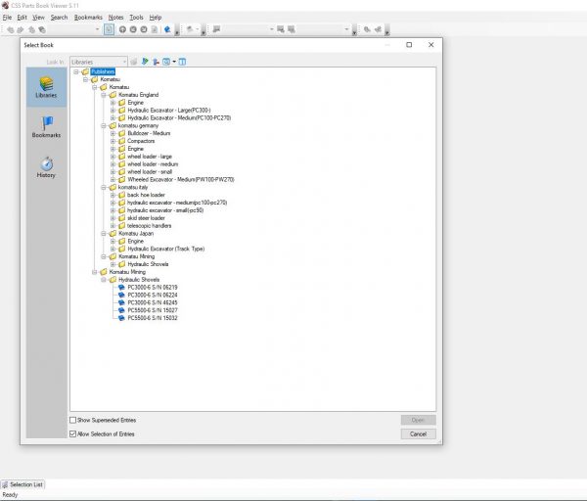Open the Bookmarks menu
This screenshot has height=501, width=587.
click(88, 18)
